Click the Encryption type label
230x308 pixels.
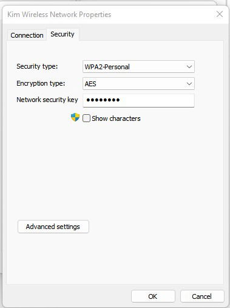tap(41, 83)
